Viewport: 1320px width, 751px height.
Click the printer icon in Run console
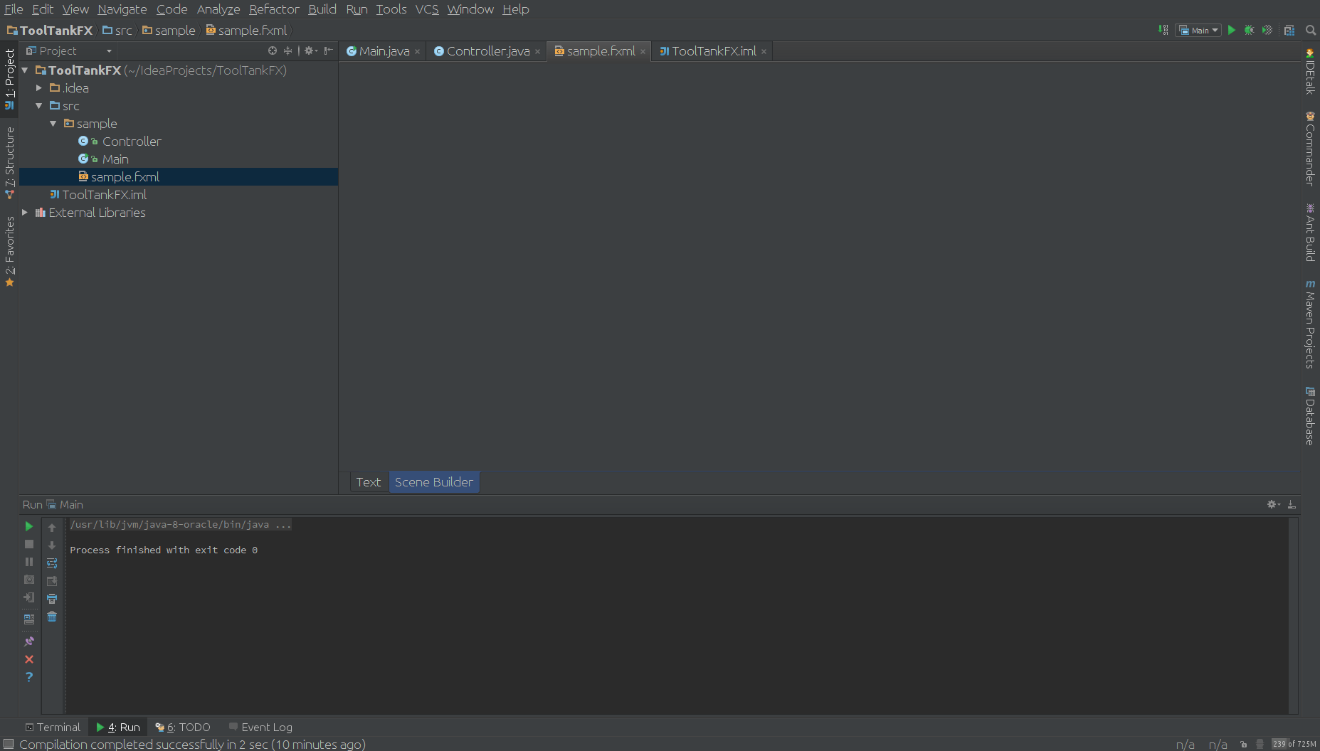[x=52, y=599]
